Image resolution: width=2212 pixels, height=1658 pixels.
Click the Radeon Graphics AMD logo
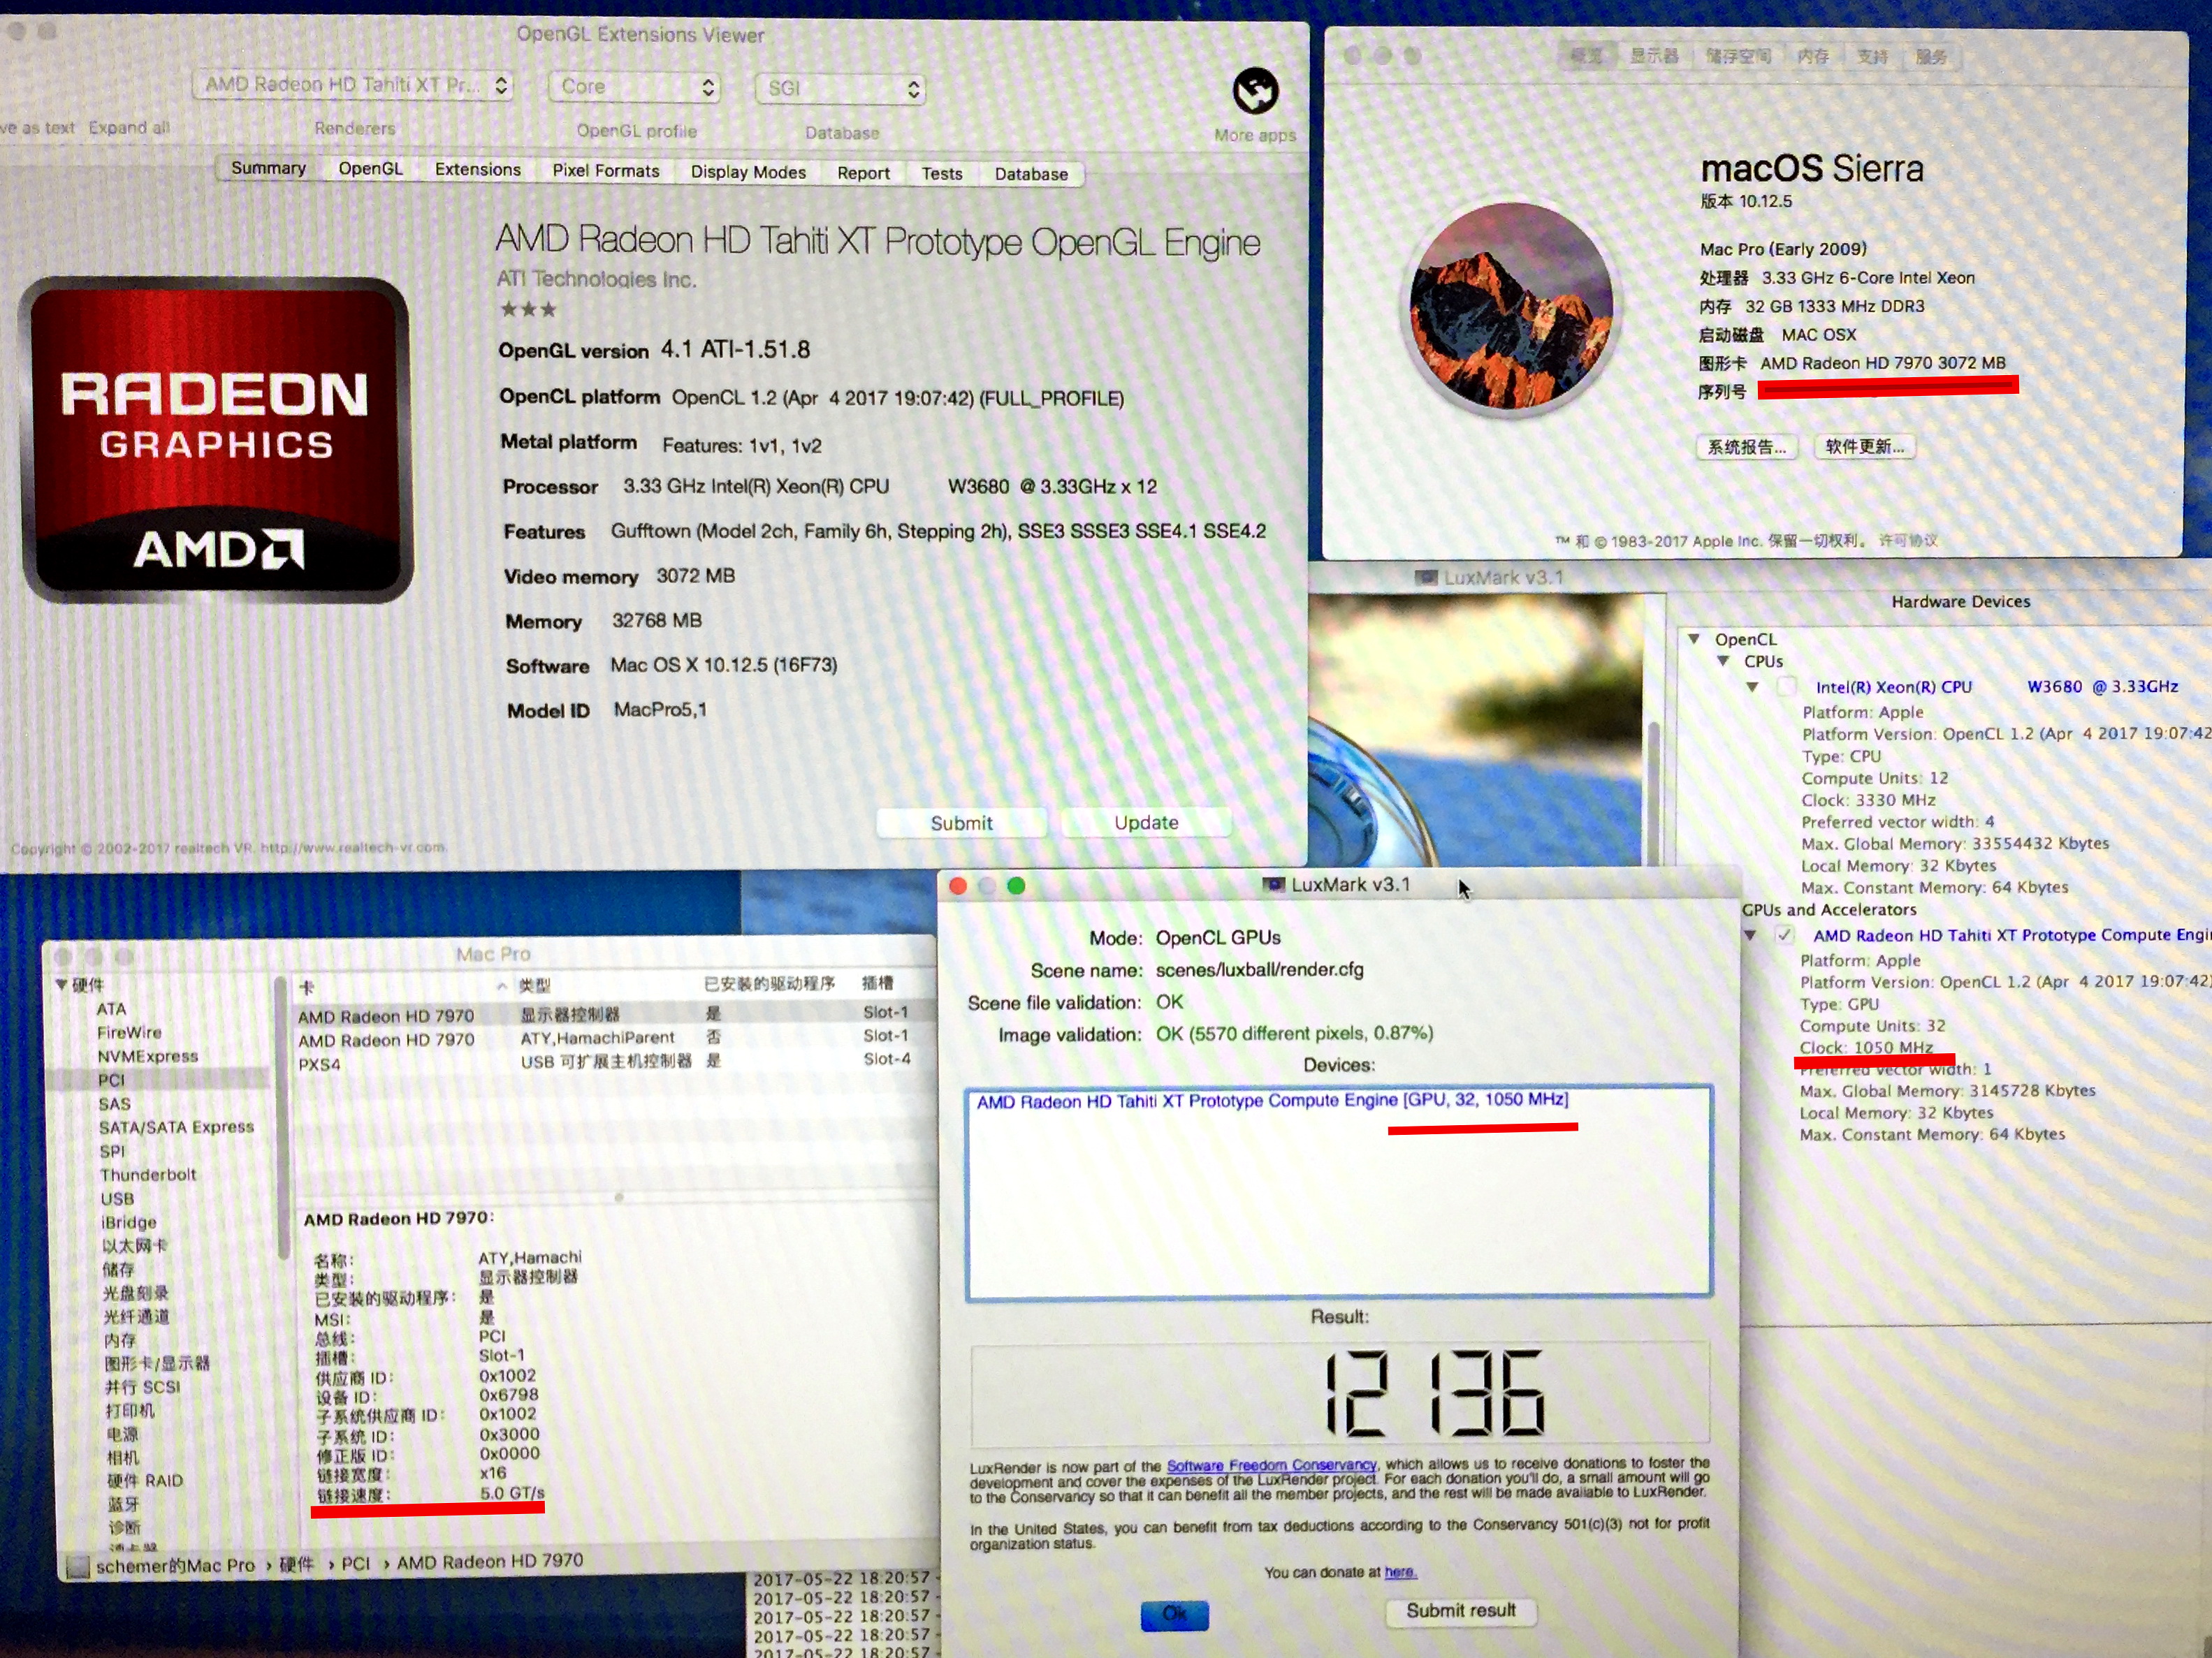tap(216, 440)
